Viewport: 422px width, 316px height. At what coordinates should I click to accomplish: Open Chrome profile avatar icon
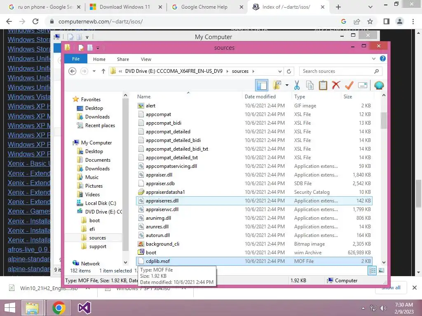point(400,21)
